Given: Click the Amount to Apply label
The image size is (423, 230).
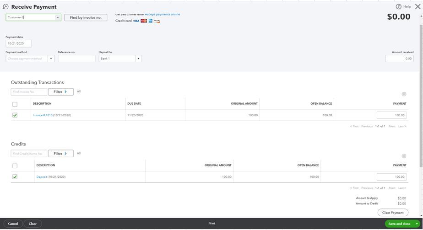Looking at the screenshot, I should point(367,198).
